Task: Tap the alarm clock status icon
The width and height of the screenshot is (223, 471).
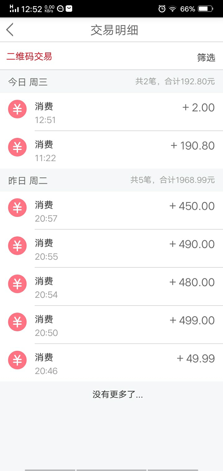Action: pos(162,9)
